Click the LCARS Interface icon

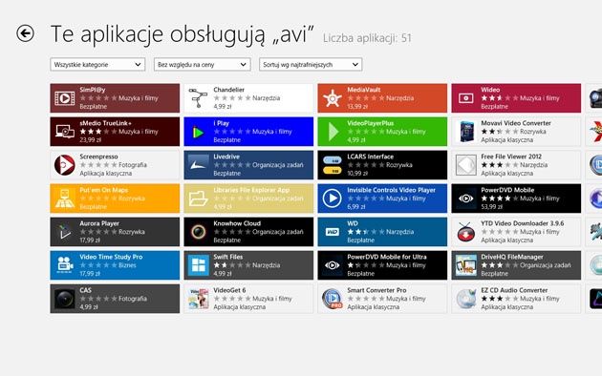333,165
